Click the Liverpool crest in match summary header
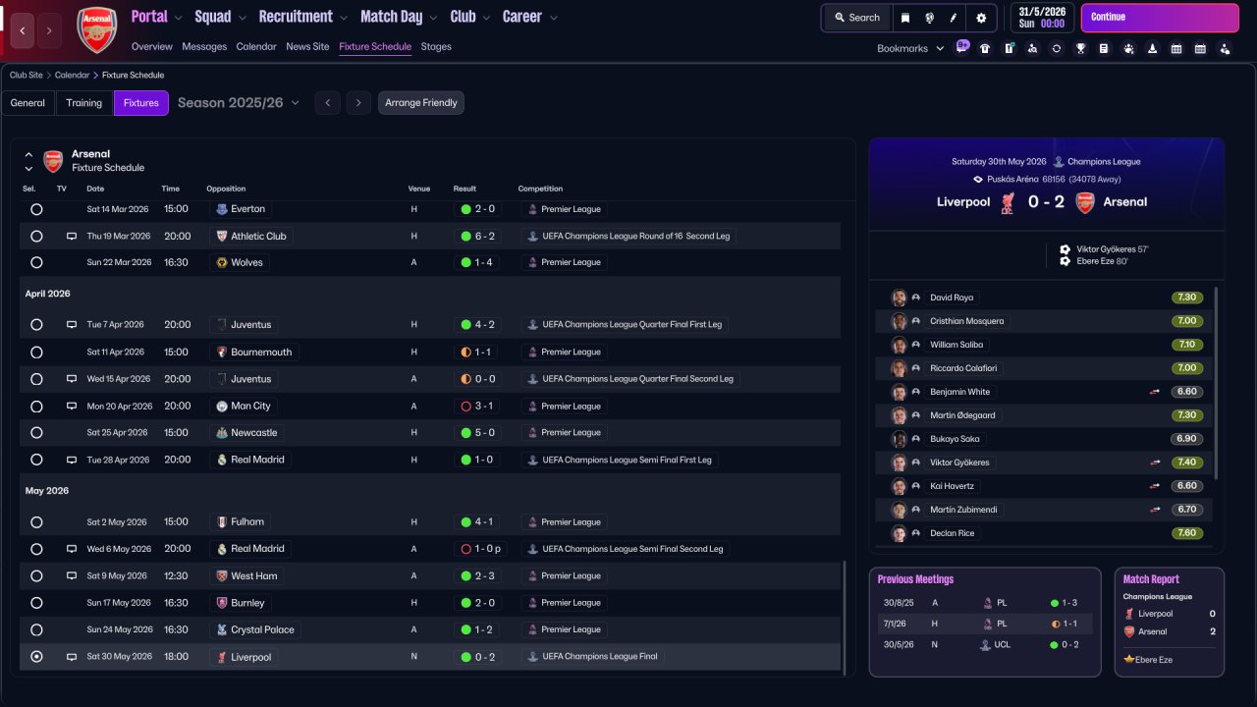Screen dimensions: 1257x707 pyautogui.click(x=1007, y=202)
